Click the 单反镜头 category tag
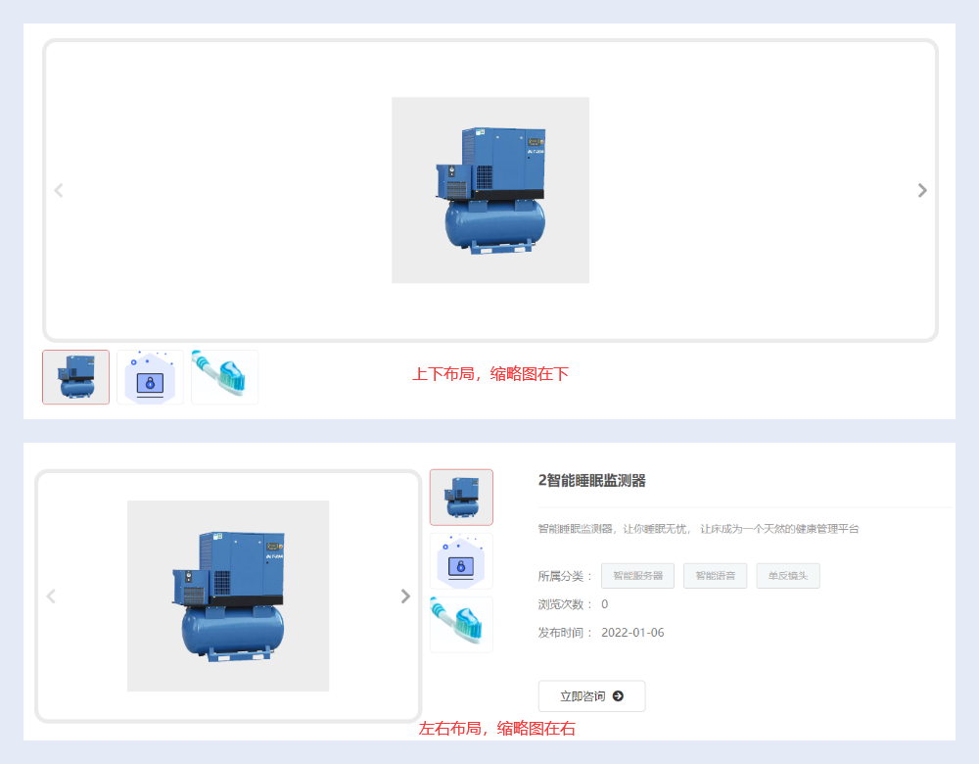Viewport: 979px width, 764px height. [x=787, y=576]
